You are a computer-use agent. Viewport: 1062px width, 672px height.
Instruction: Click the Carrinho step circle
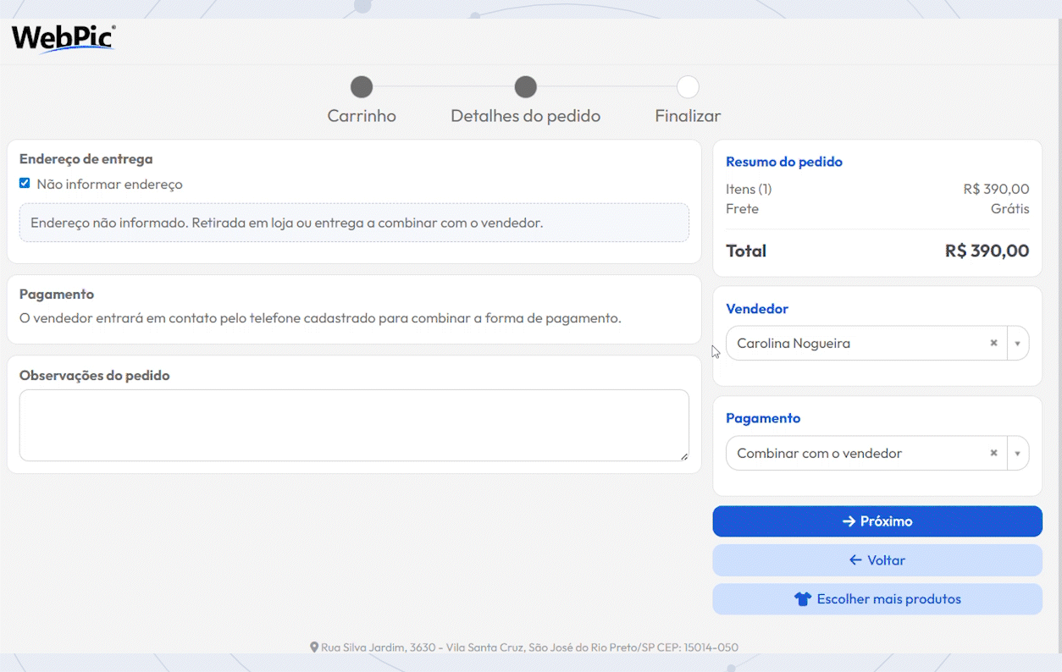(x=362, y=87)
